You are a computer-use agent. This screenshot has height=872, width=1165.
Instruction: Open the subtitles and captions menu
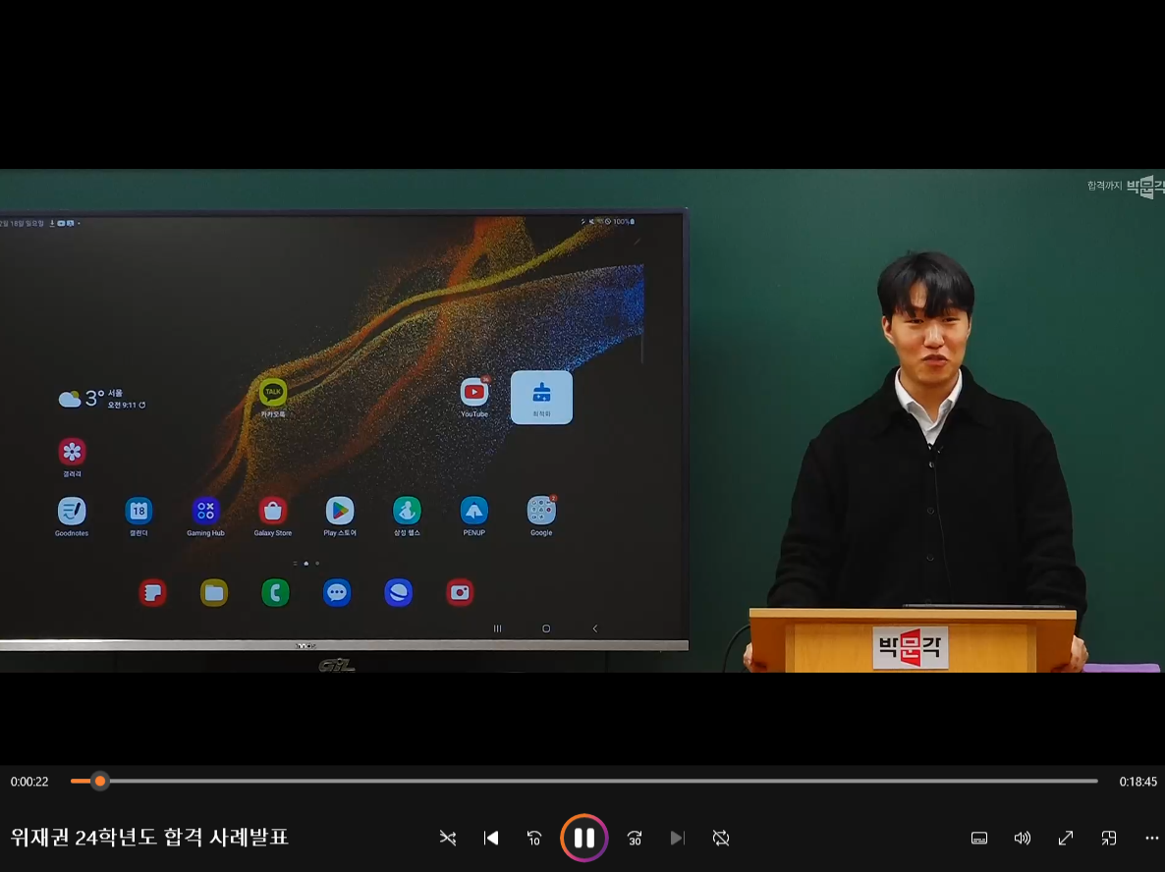(x=979, y=838)
